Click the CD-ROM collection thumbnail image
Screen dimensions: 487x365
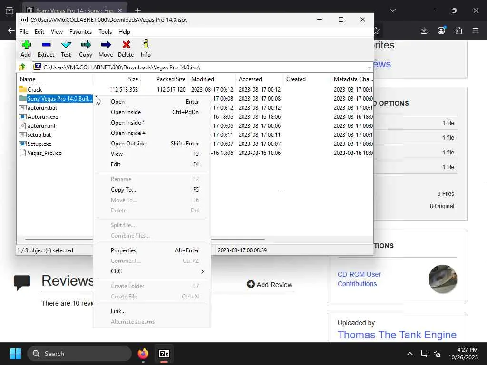(443, 279)
